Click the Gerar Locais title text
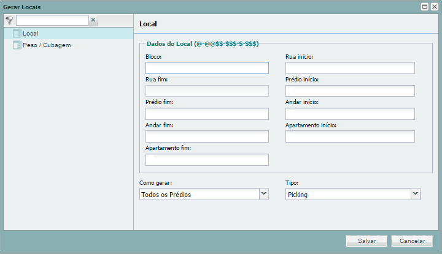This screenshot has width=442, height=254. pyautogui.click(x=22, y=7)
